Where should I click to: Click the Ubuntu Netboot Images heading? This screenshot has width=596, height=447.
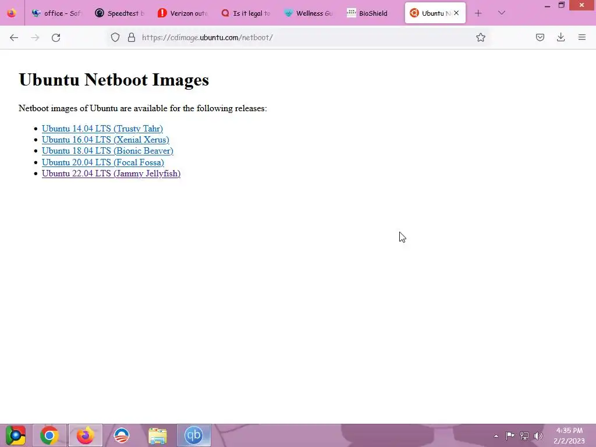click(x=113, y=79)
